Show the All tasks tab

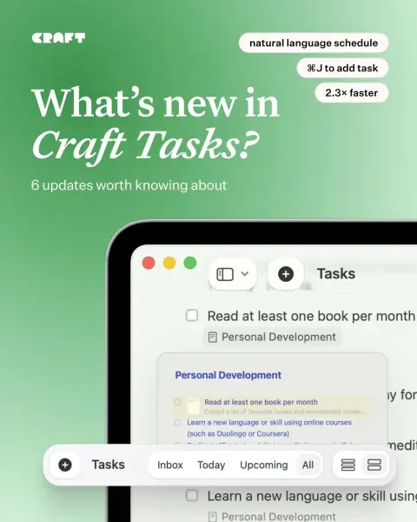[308, 465]
